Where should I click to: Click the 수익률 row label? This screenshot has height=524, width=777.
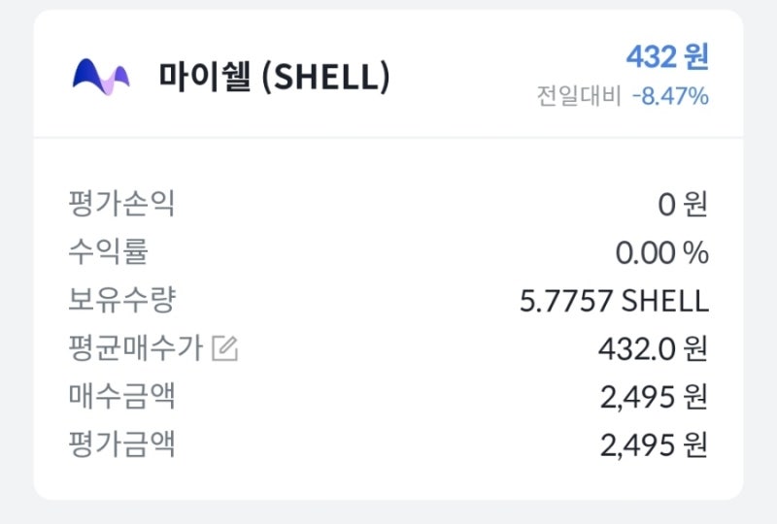coord(108,252)
